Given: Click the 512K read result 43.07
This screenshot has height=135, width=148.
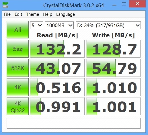Looking at the screenshot, I should [x=57, y=68].
